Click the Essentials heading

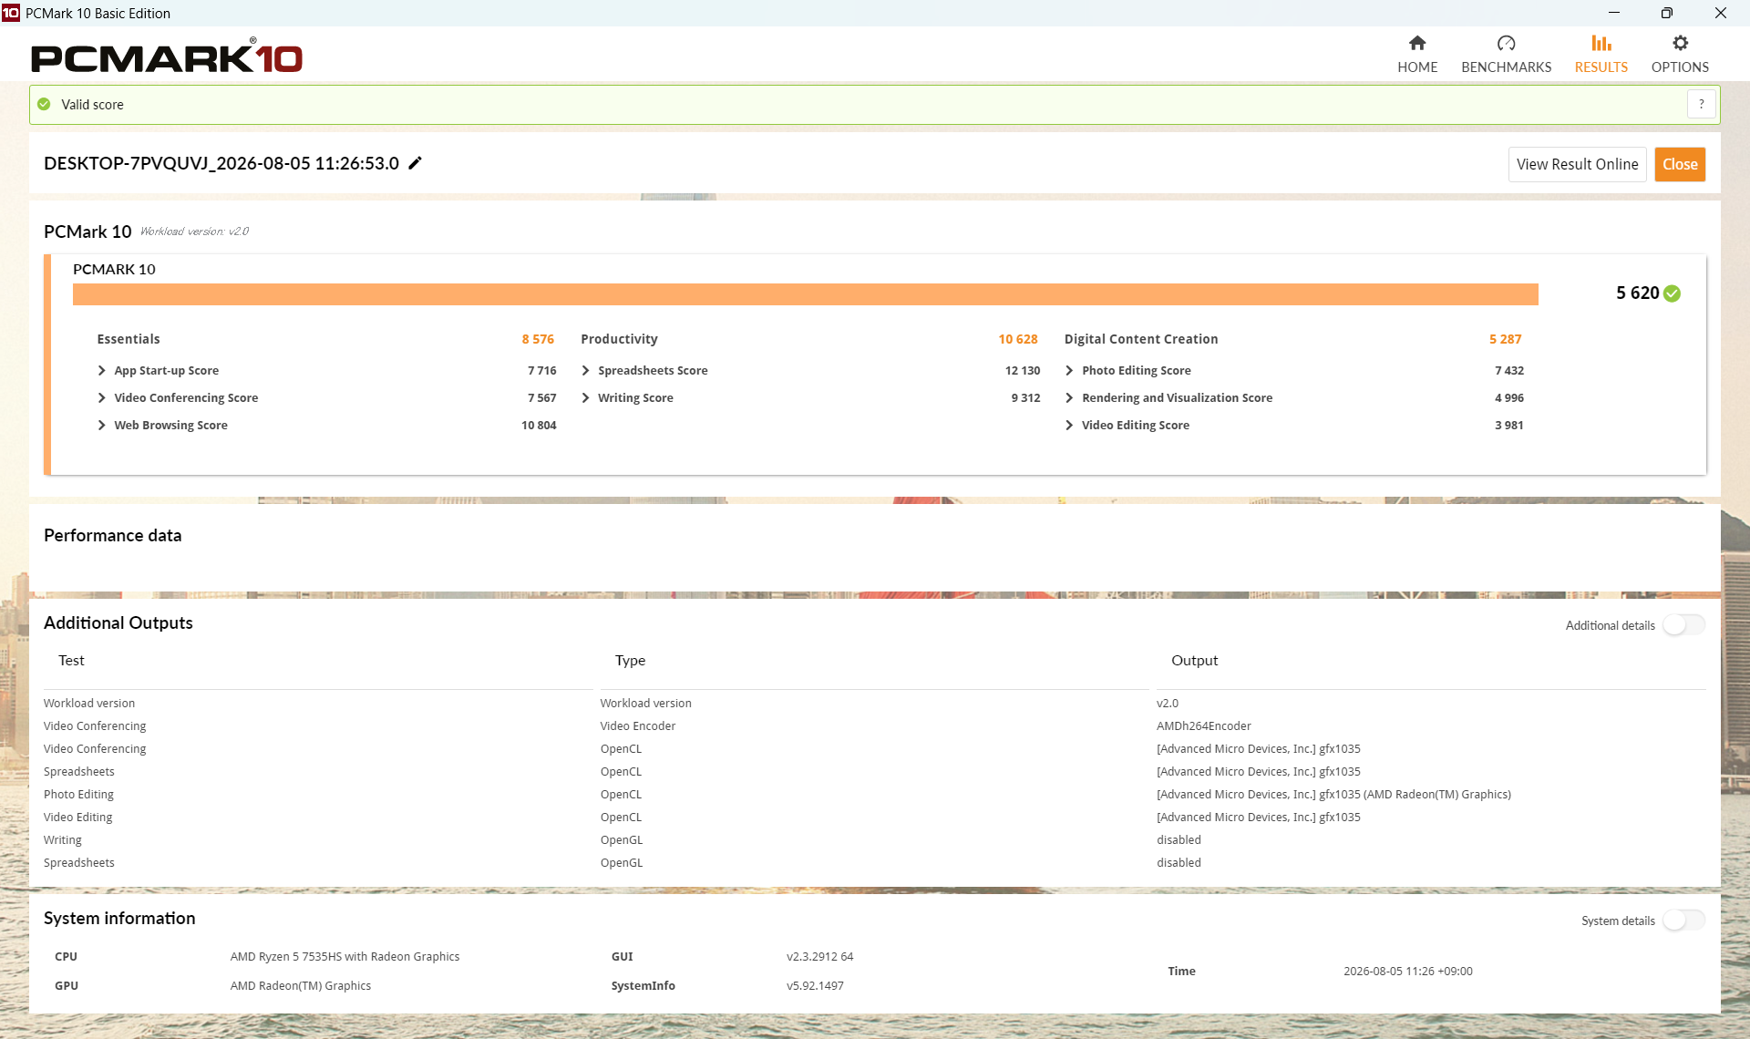129,339
